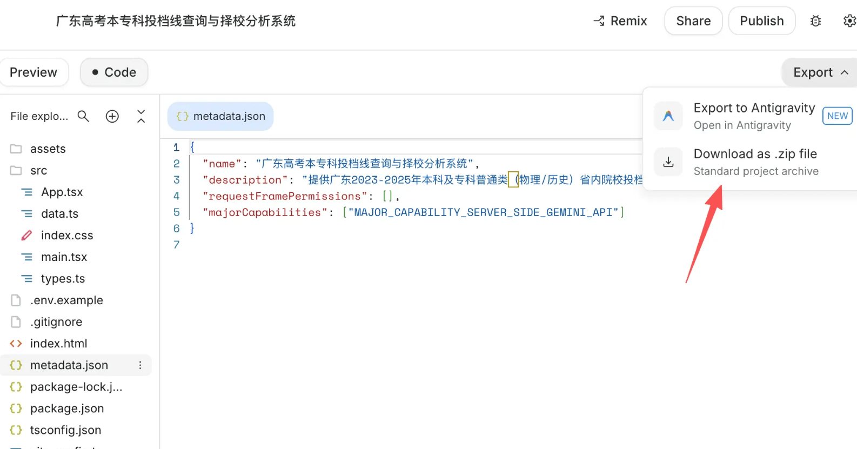Click the "description" key in line 3
857x449 pixels.
coord(245,180)
